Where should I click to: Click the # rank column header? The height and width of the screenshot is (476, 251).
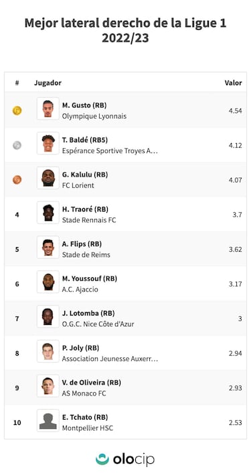pyautogui.click(x=17, y=83)
